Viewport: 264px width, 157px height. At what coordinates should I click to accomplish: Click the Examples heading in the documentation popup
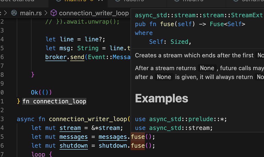coord(161,98)
